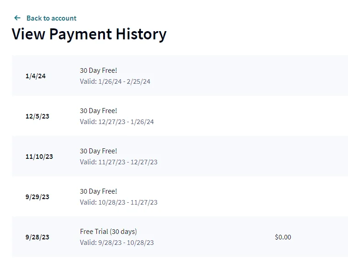This screenshot has width=348, height=260.
Task: Click 30 Day Free! in 12/5/23 row
Action: 98,111
